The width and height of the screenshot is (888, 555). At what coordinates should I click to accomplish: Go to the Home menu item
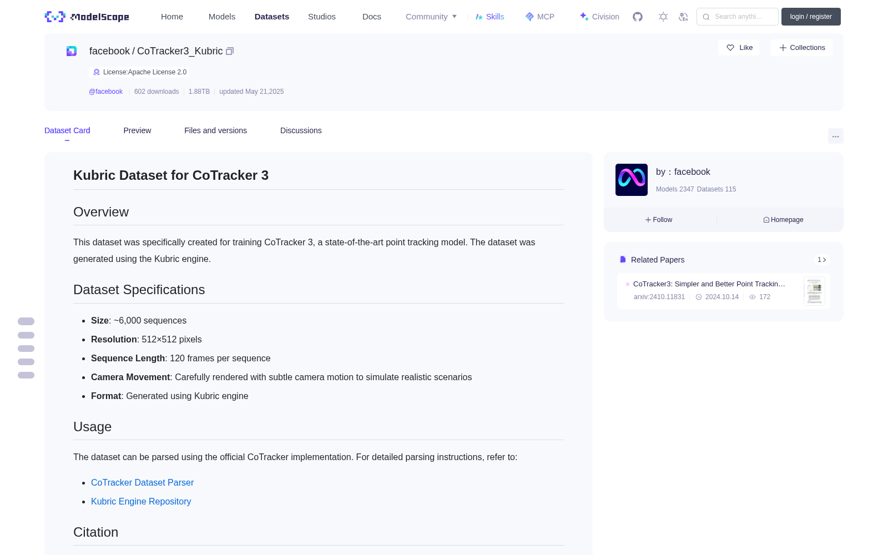(172, 17)
